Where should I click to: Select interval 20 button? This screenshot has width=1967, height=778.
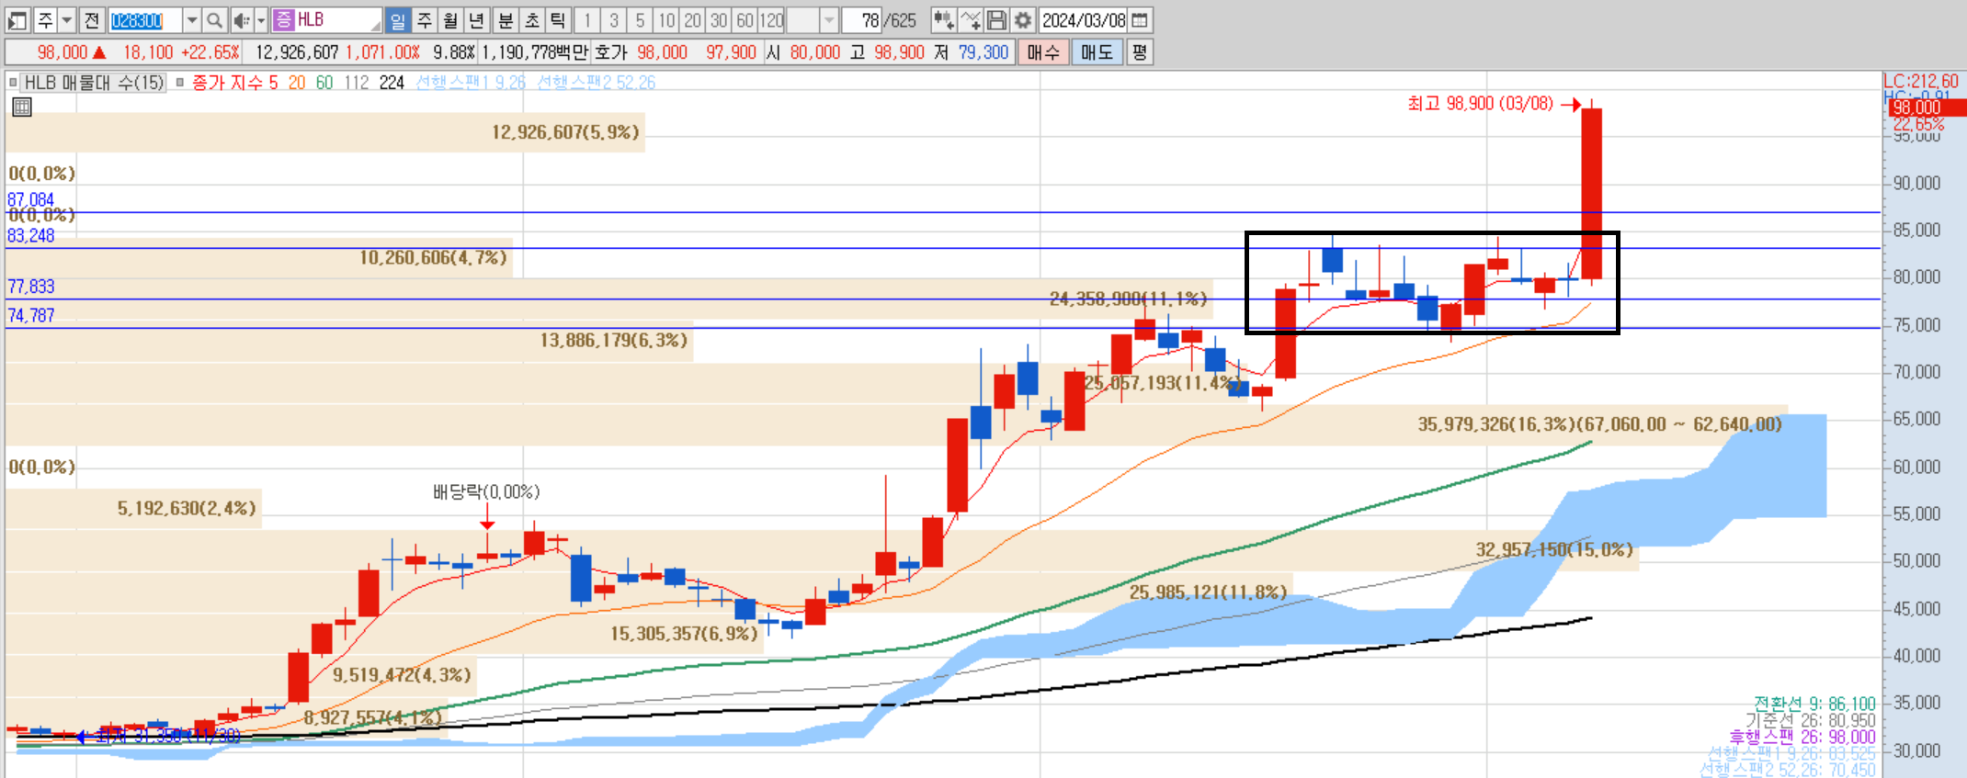pyautogui.click(x=693, y=20)
